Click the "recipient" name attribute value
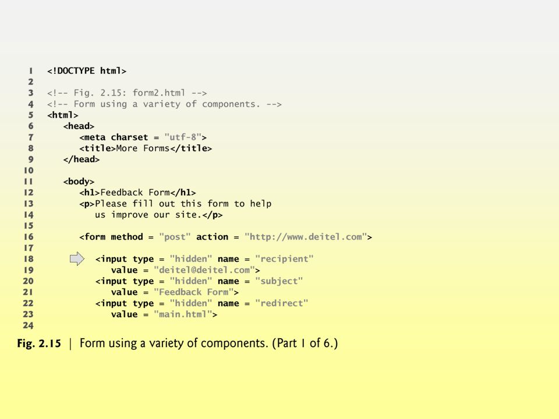The height and width of the screenshot is (419, 559). click(x=284, y=259)
